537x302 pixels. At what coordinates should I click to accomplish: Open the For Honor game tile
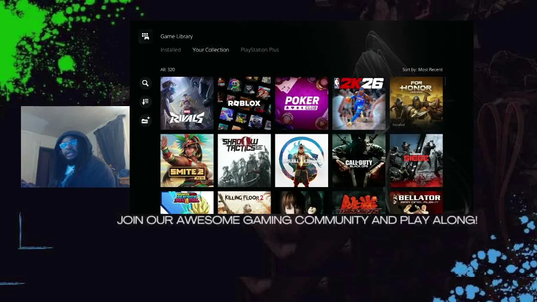(x=416, y=103)
